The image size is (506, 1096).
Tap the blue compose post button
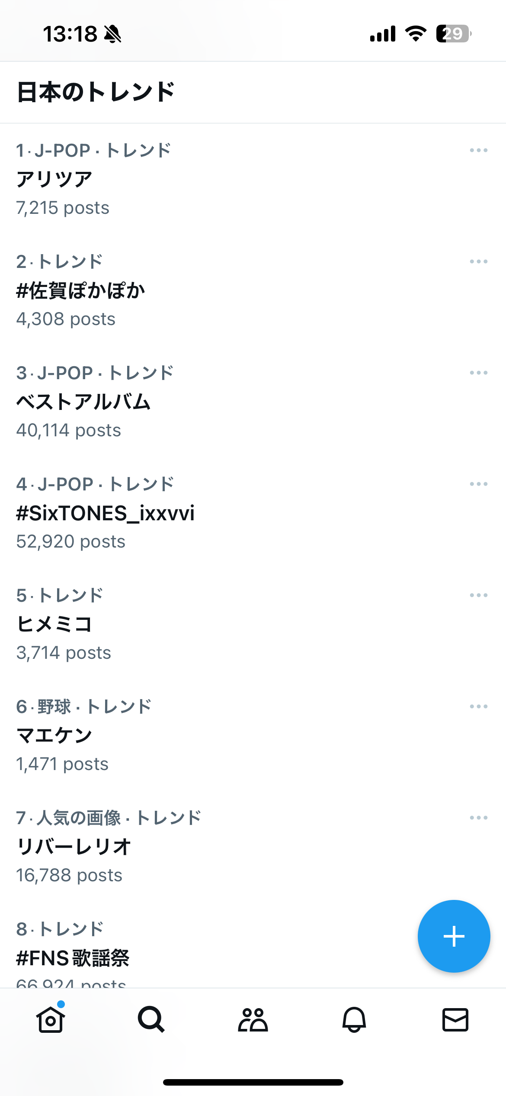point(454,936)
